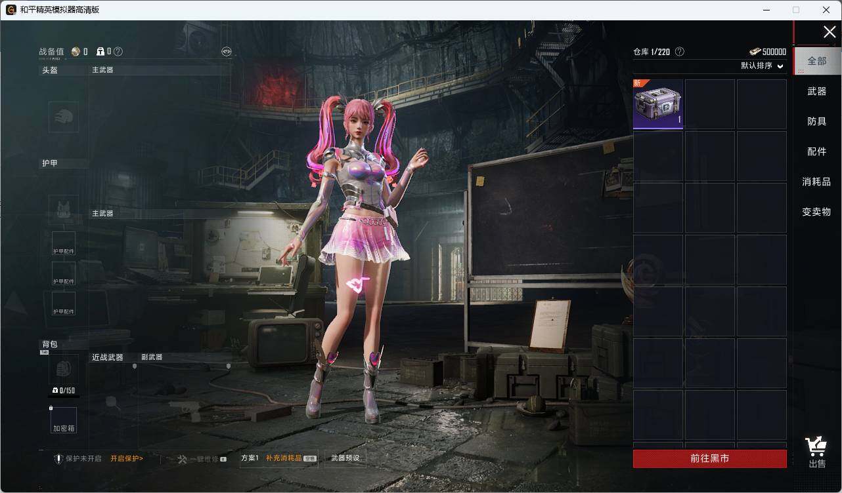Click the 战备值 coin icon

[76, 52]
